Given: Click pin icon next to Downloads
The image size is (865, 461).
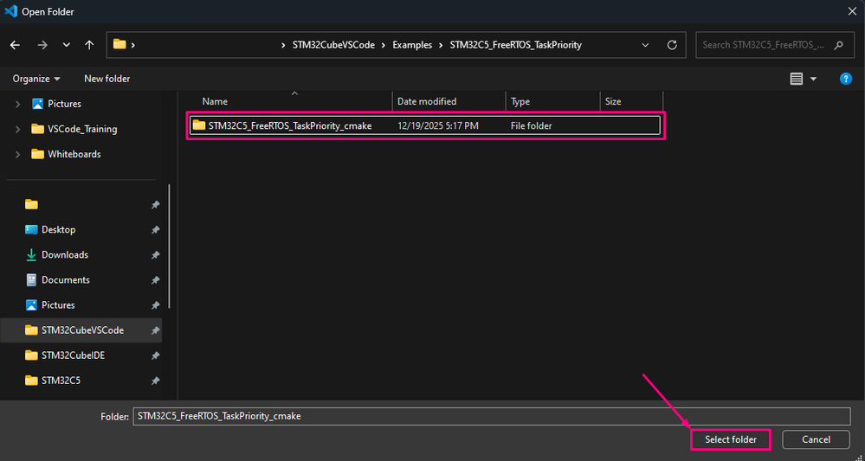Looking at the screenshot, I should 156,255.
